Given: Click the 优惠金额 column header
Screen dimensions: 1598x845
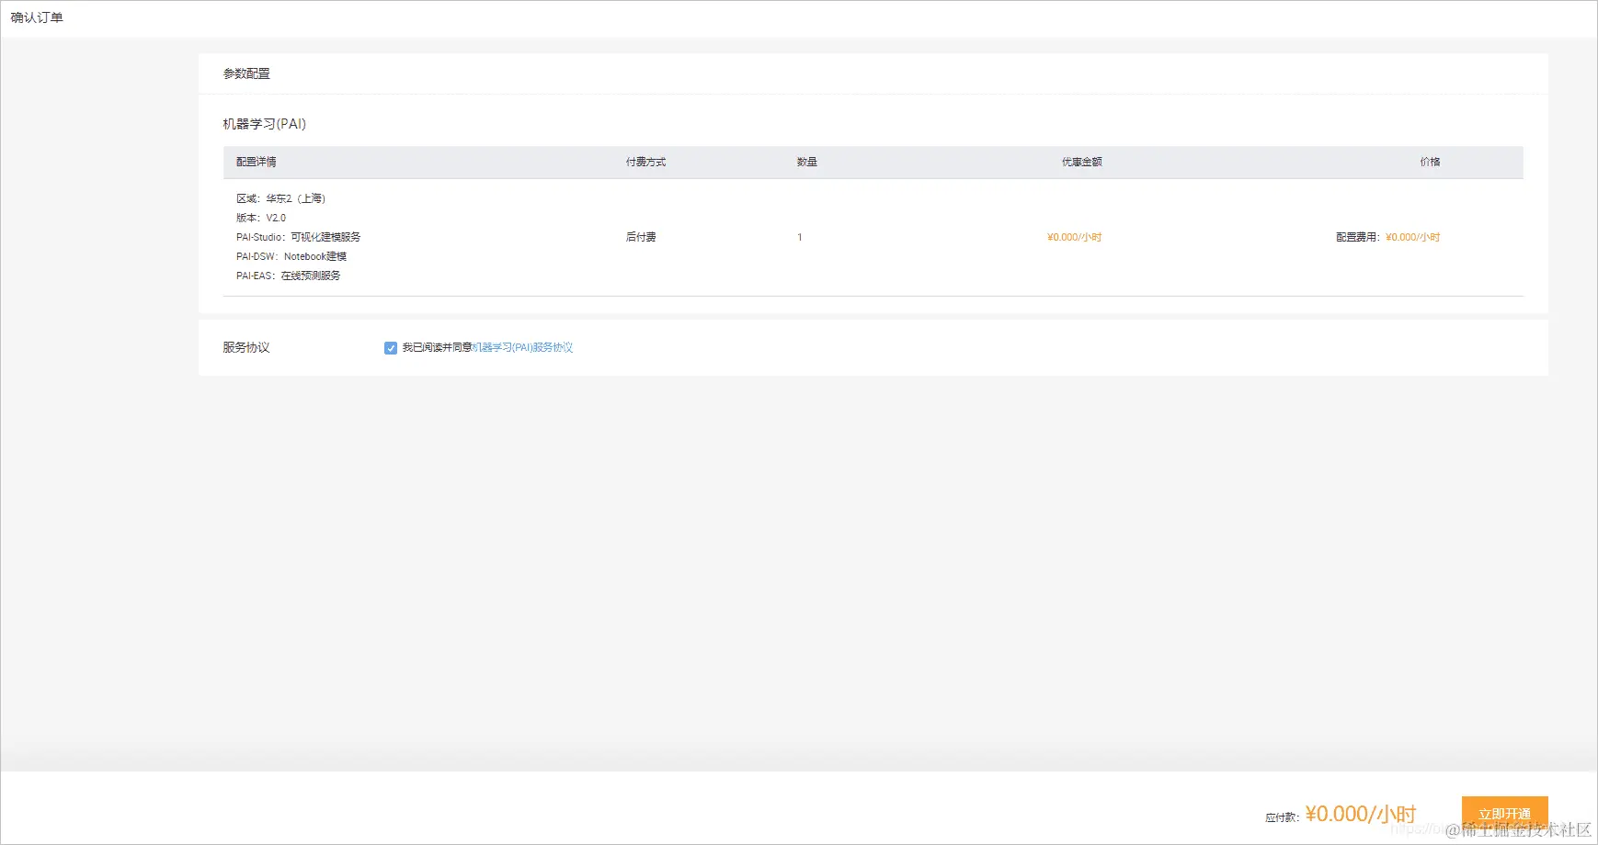Looking at the screenshot, I should pos(1082,162).
